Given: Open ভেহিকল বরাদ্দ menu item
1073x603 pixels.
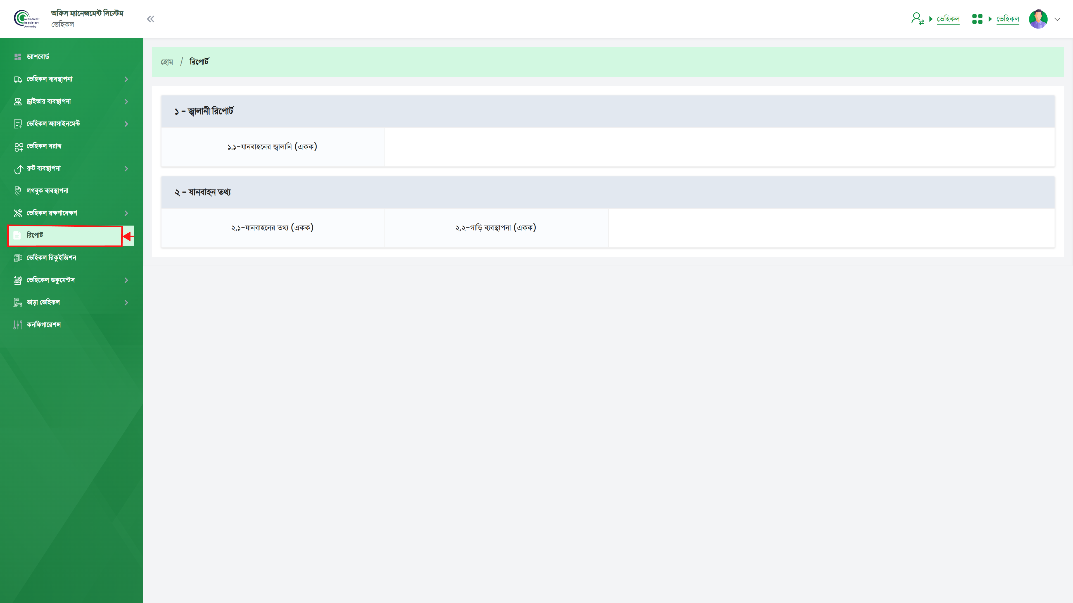Looking at the screenshot, I should click(71, 146).
